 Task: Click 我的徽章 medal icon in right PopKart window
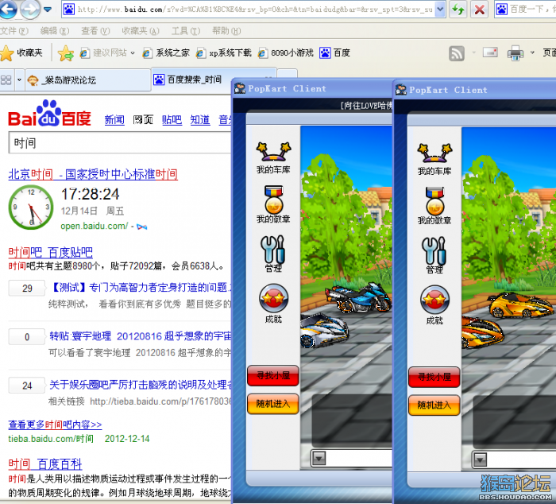434,206
